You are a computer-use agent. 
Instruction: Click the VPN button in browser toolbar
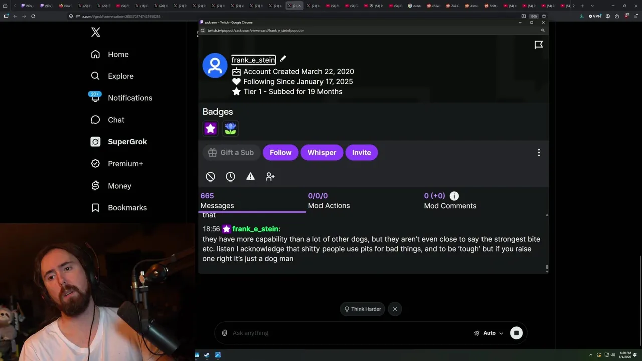(x=595, y=16)
